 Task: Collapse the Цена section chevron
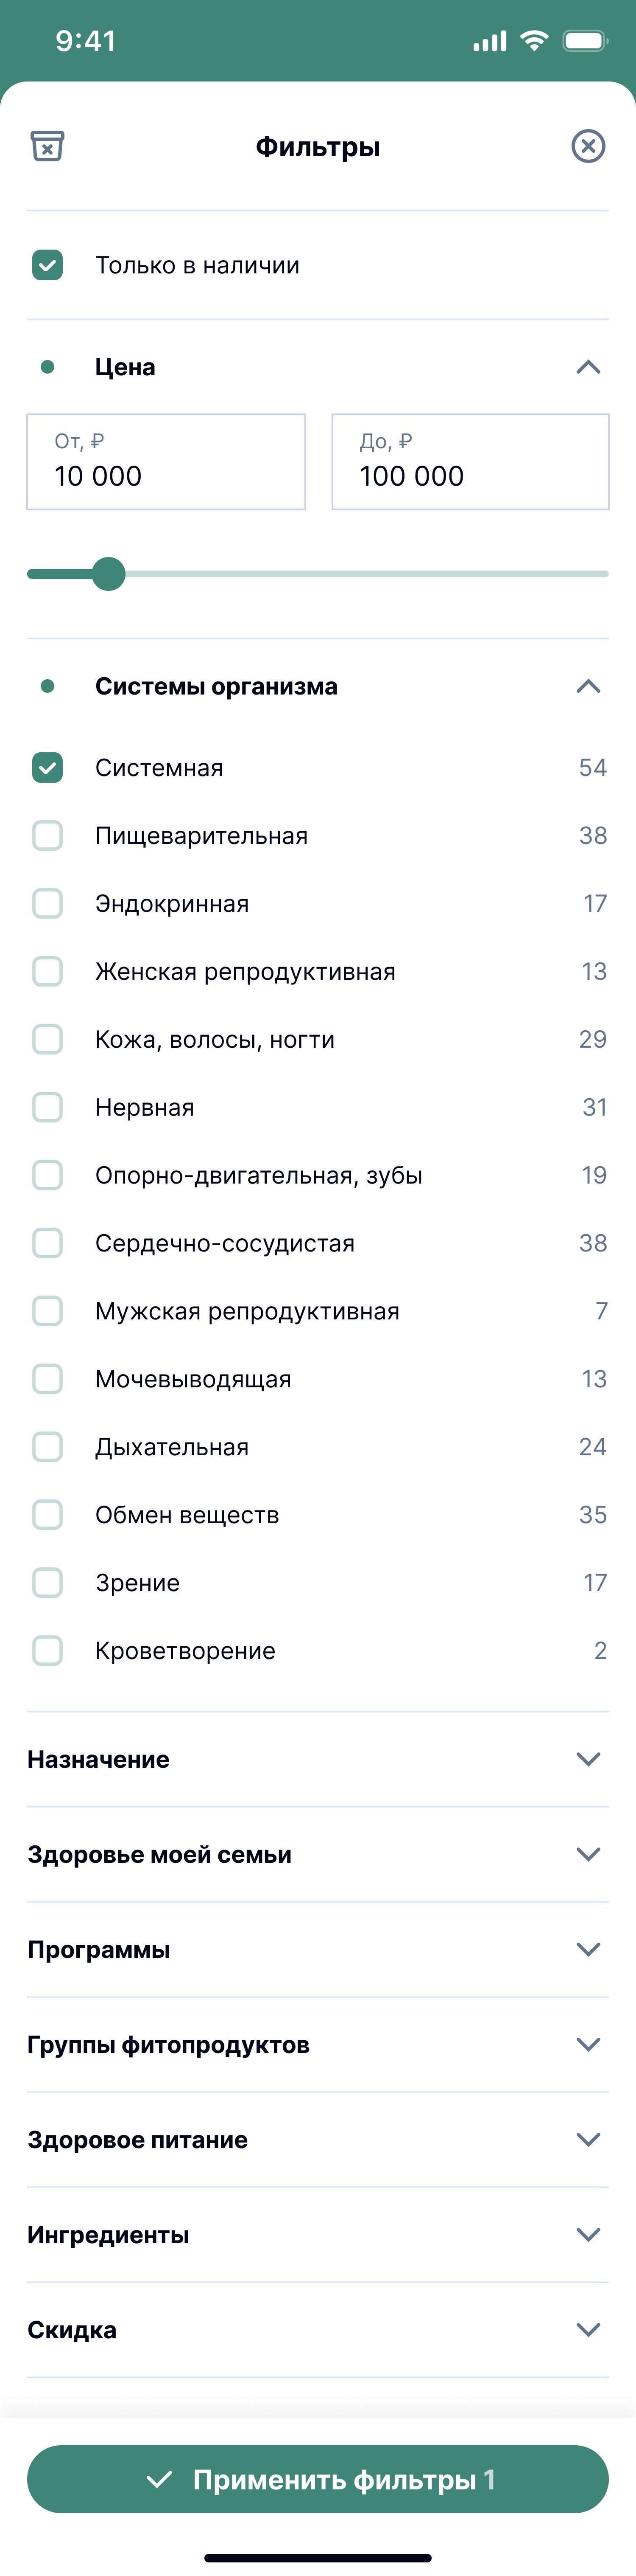coord(588,367)
